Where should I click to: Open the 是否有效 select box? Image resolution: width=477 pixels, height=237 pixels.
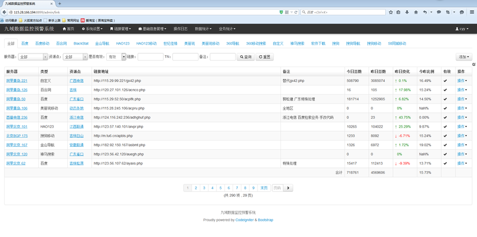pyautogui.click(x=116, y=56)
